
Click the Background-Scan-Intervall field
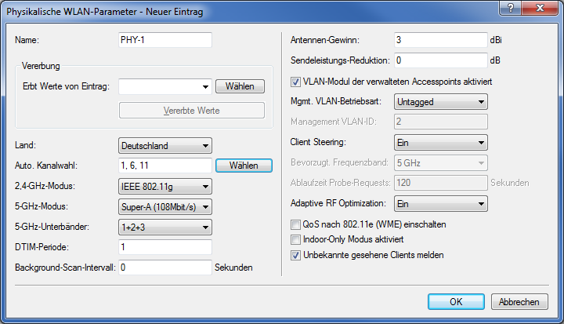165,268
